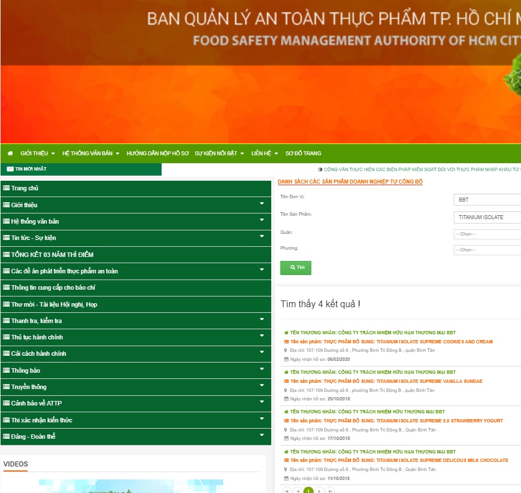Click calendar icon next to 11/10/2018

(286, 478)
